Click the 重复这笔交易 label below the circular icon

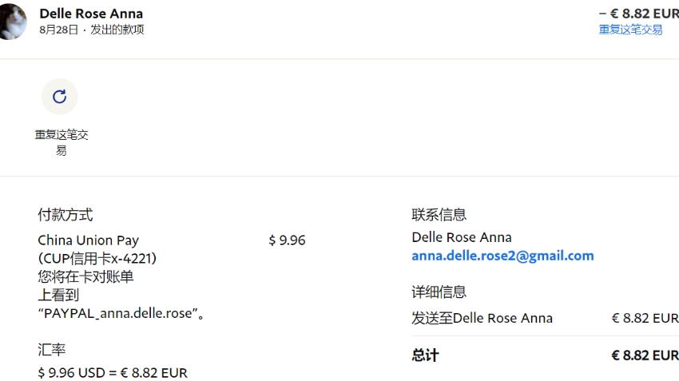click(61, 142)
